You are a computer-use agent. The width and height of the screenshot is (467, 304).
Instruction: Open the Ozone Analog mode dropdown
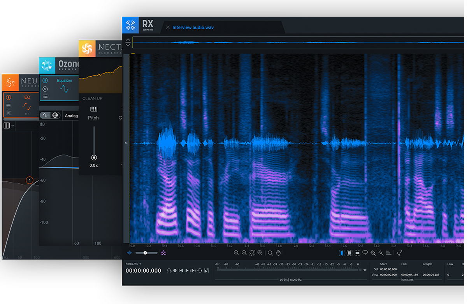point(71,116)
